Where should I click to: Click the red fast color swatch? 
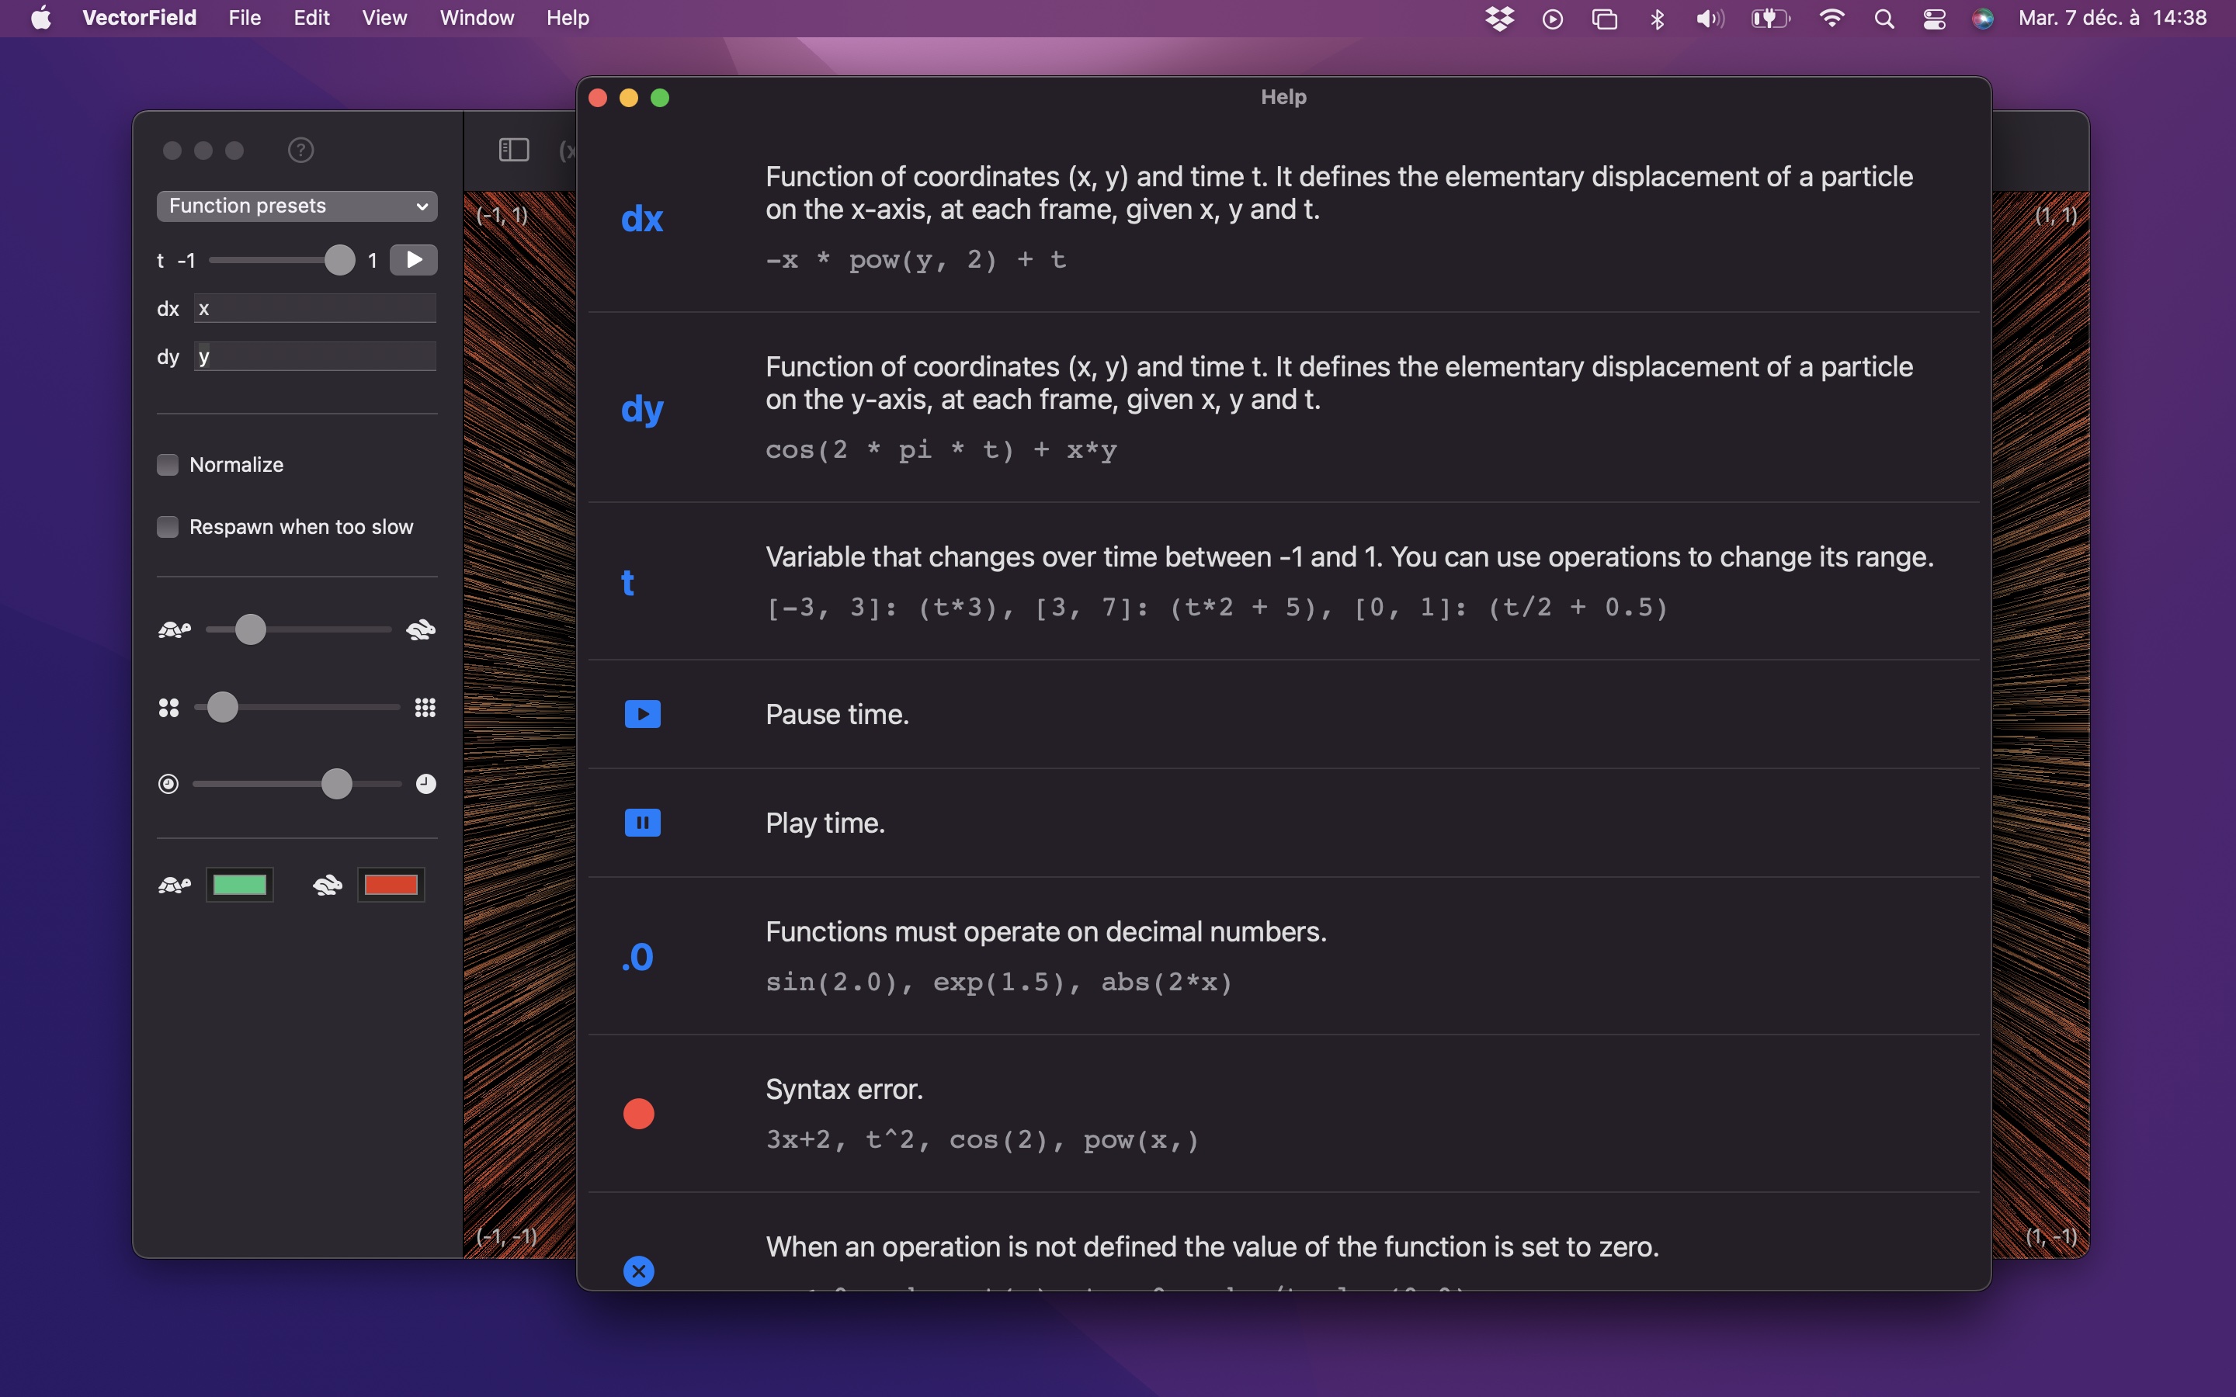click(391, 885)
